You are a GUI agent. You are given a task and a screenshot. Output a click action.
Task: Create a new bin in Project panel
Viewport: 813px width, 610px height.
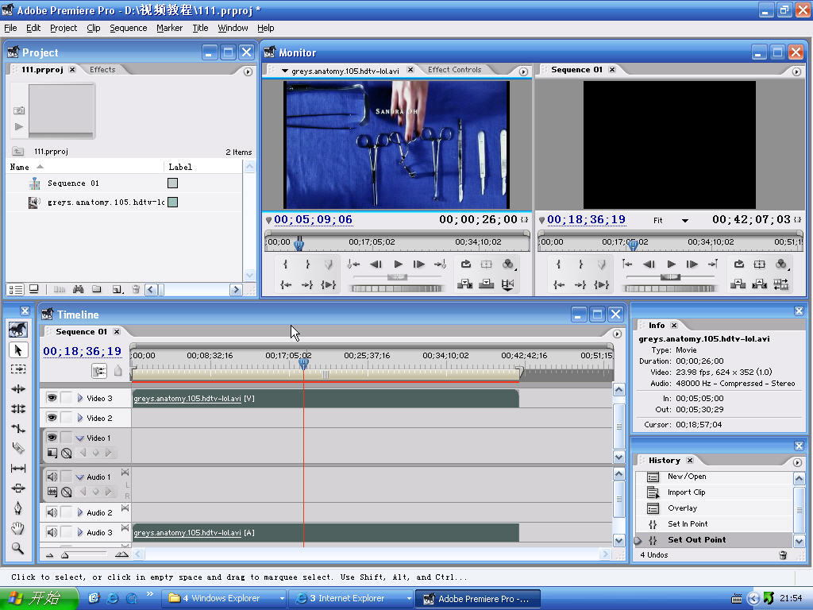97,289
